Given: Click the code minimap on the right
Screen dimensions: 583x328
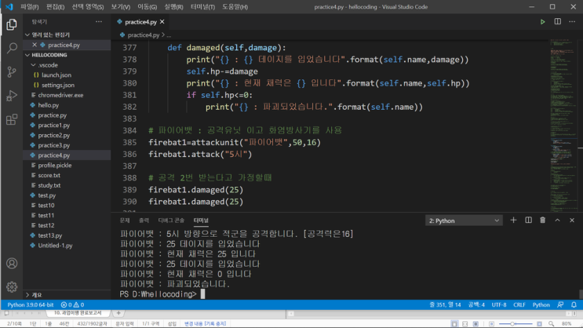Looking at the screenshot, I should point(563,126).
